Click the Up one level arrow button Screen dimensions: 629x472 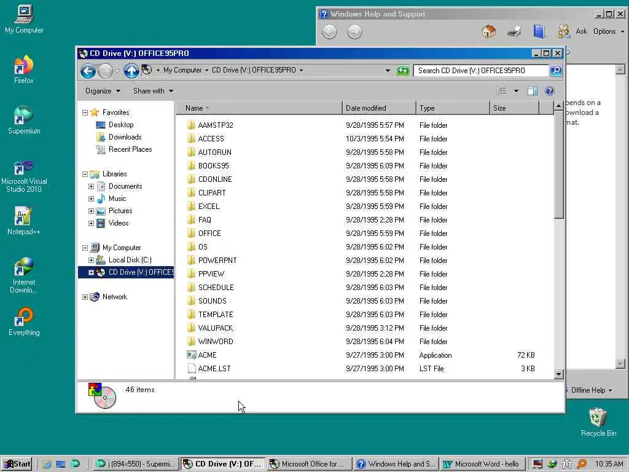pos(131,71)
